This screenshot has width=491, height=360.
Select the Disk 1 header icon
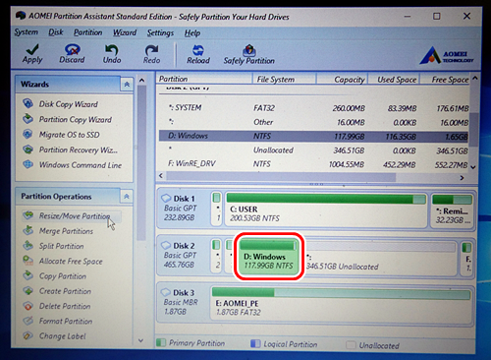[x=166, y=198]
